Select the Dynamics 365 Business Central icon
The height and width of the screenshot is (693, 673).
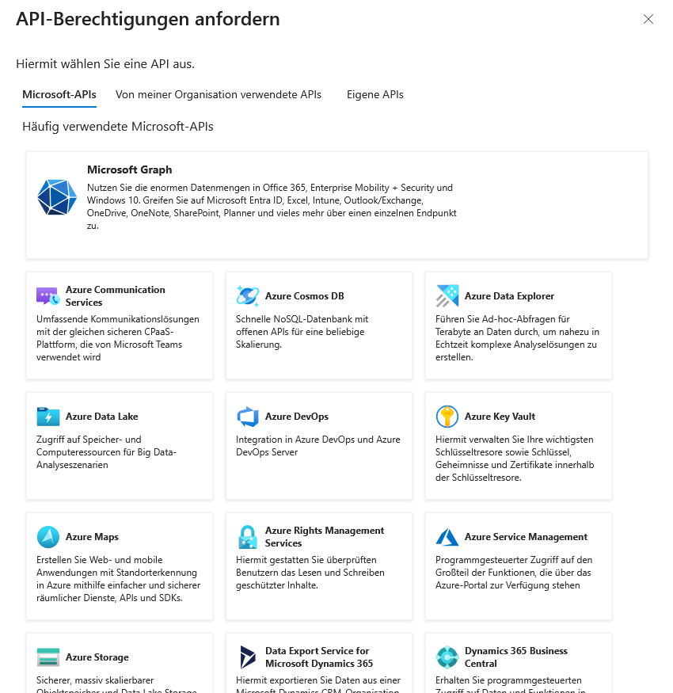[447, 657]
